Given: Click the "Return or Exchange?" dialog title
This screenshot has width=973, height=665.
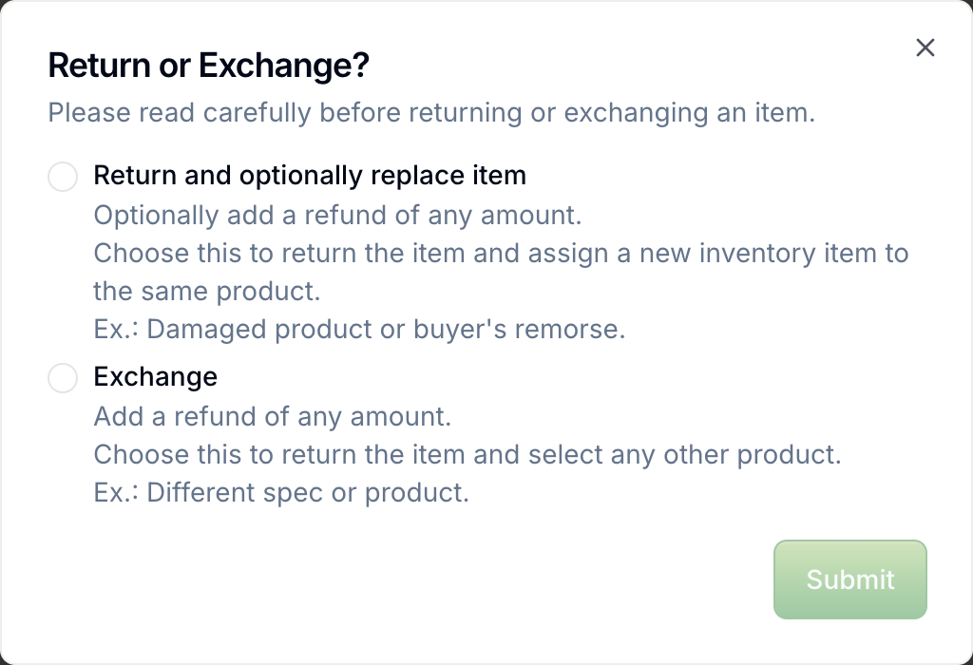Looking at the screenshot, I should pos(208,65).
